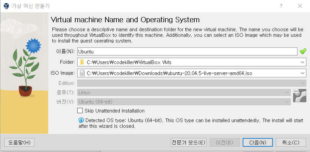Click the 이름(N) label
The height and width of the screenshot is (152, 310).
(65, 51)
